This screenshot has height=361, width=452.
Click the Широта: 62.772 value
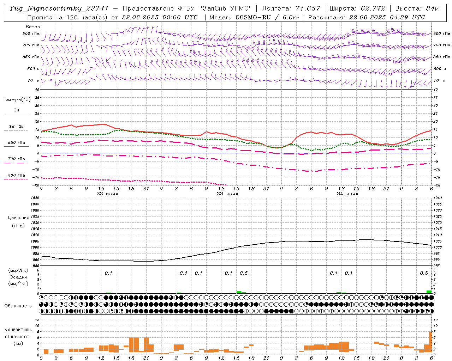(357, 8)
